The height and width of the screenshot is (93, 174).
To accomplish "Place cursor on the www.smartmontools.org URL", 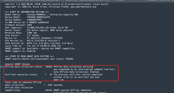I will (x=83, y=7).
